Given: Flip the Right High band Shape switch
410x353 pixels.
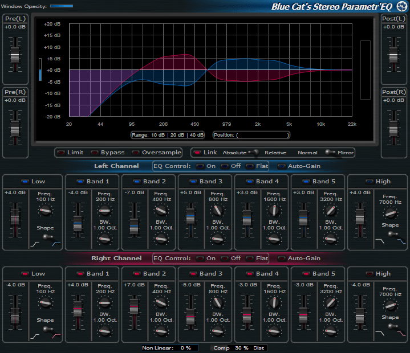Looking at the screenshot, I should point(392,326).
